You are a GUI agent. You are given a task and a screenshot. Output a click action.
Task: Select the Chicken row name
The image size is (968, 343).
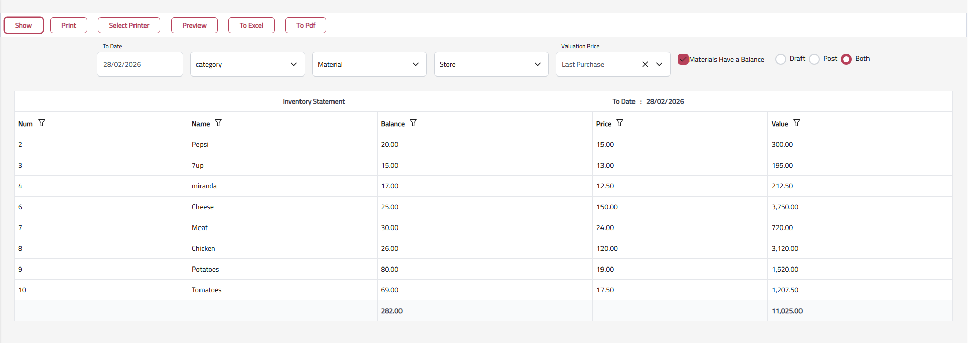(x=203, y=248)
